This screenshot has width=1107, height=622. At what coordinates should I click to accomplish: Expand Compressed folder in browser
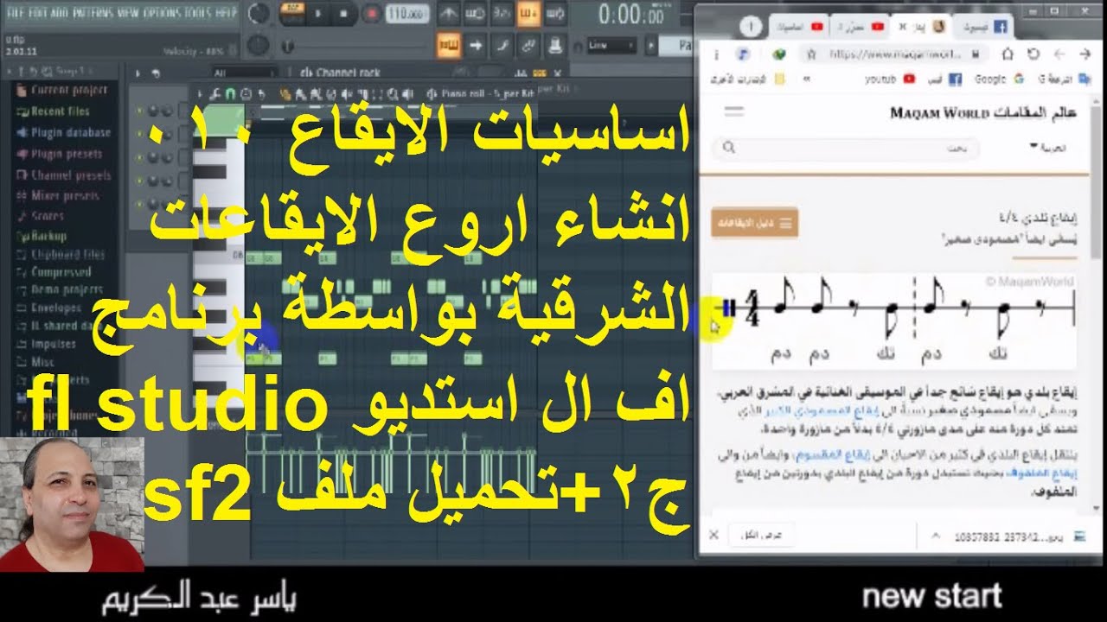click(54, 272)
